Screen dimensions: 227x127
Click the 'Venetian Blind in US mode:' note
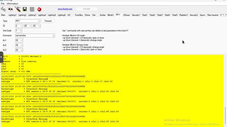74,36
